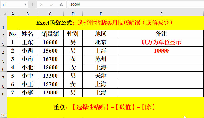
Task: Click the 'No' header cell
Action: [x=13, y=34]
